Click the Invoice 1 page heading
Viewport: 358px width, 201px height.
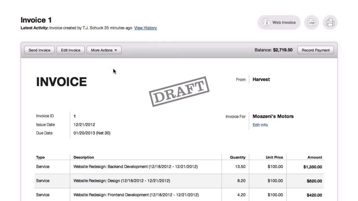tap(36, 20)
